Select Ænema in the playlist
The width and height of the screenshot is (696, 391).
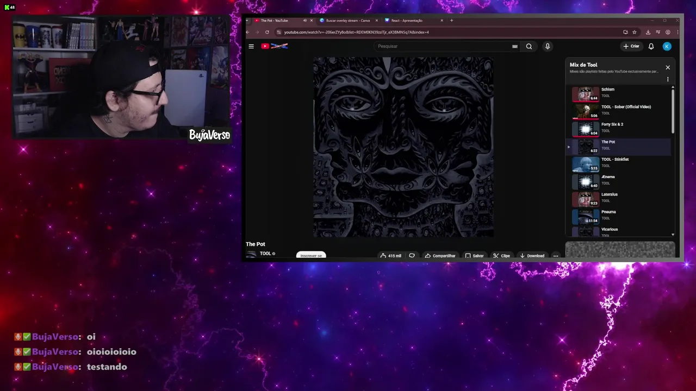click(x=619, y=181)
